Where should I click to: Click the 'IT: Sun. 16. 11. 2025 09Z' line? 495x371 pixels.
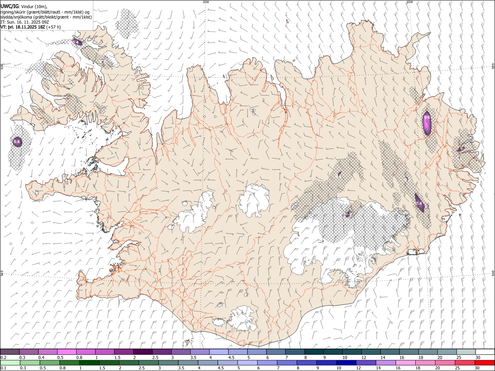(24, 22)
